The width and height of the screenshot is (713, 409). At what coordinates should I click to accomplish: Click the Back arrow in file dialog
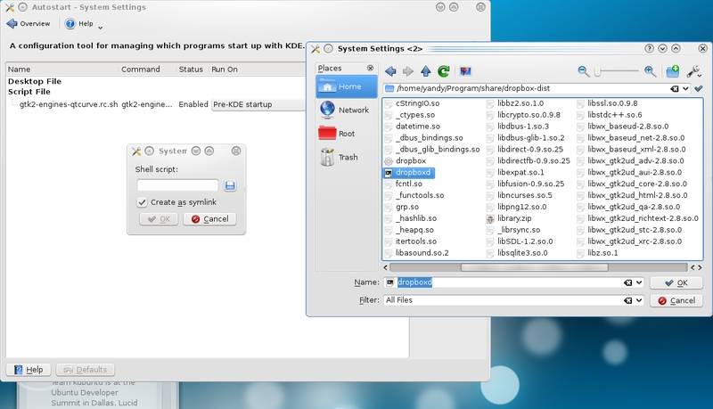(x=390, y=70)
